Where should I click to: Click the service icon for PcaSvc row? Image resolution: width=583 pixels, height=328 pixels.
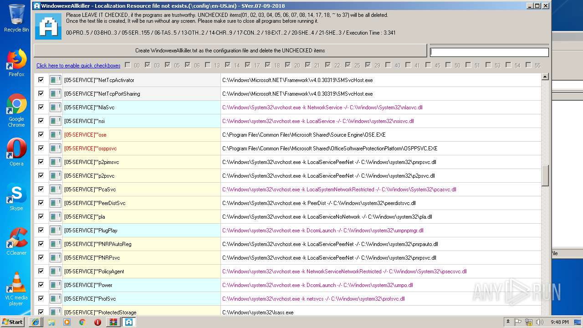[x=56, y=190]
